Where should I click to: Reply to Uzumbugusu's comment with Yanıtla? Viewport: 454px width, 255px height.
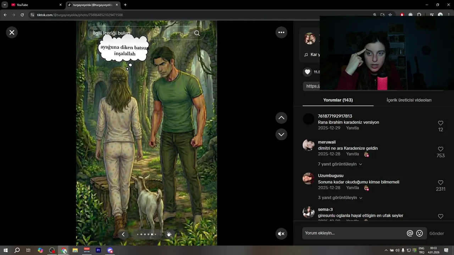coord(353,188)
